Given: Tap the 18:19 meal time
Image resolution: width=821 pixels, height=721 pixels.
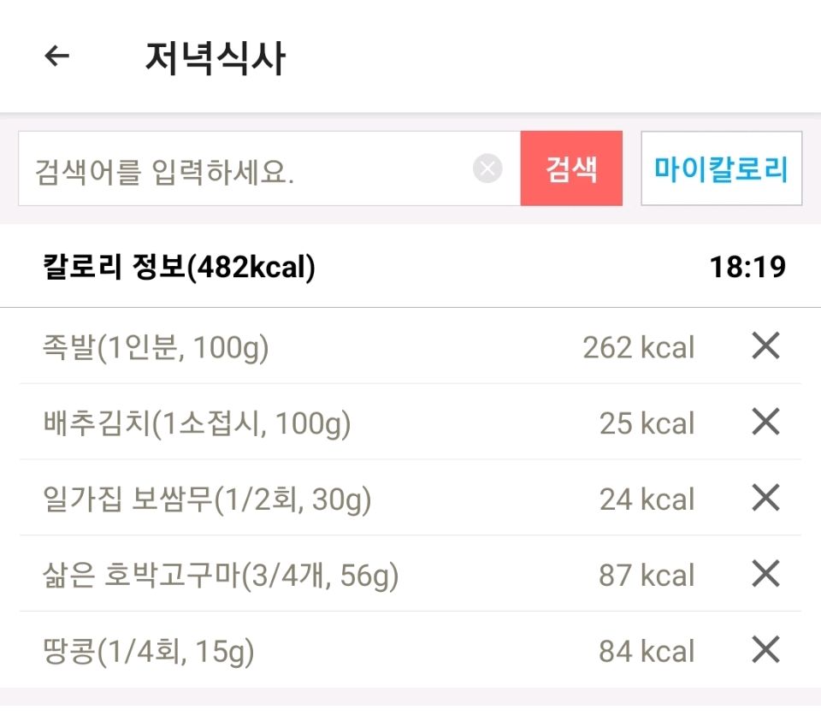Looking at the screenshot, I should coord(747,268).
